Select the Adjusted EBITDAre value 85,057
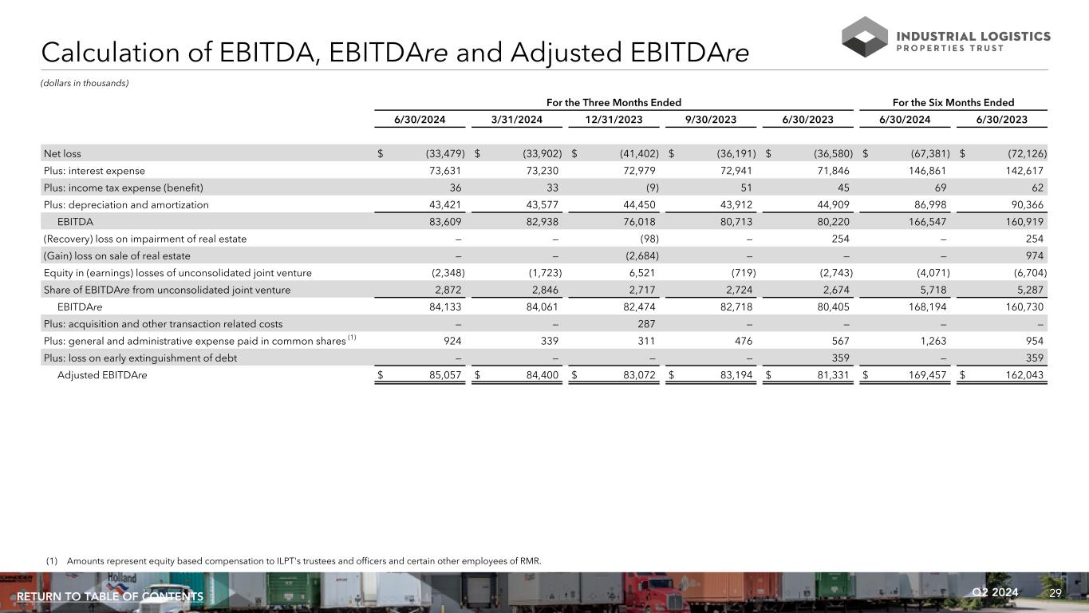 444,375
